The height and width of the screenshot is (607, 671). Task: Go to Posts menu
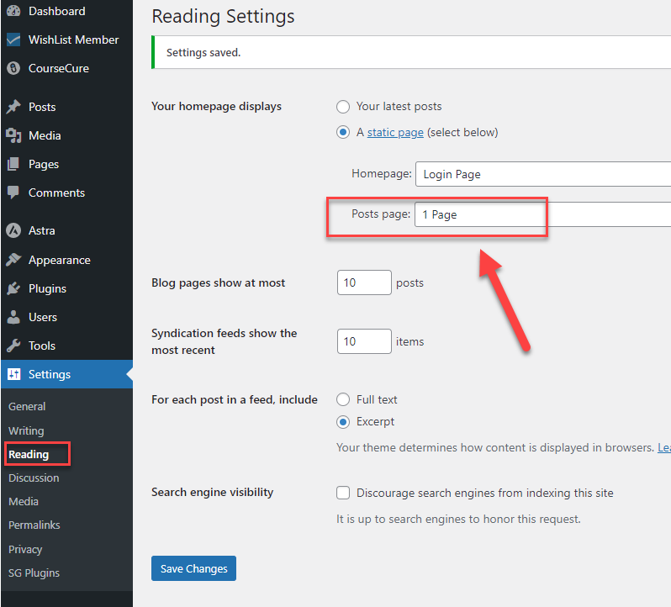pyautogui.click(x=42, y=107)
